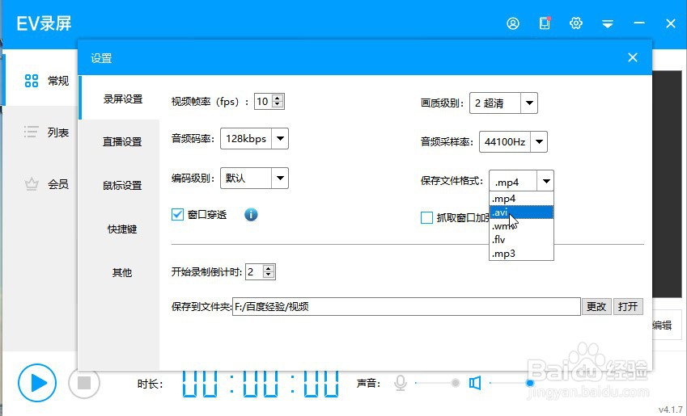Decrease 视频帧率 fps with down arrow
Image resolution: width=687 pixels, height=416 pixels.
278,105
